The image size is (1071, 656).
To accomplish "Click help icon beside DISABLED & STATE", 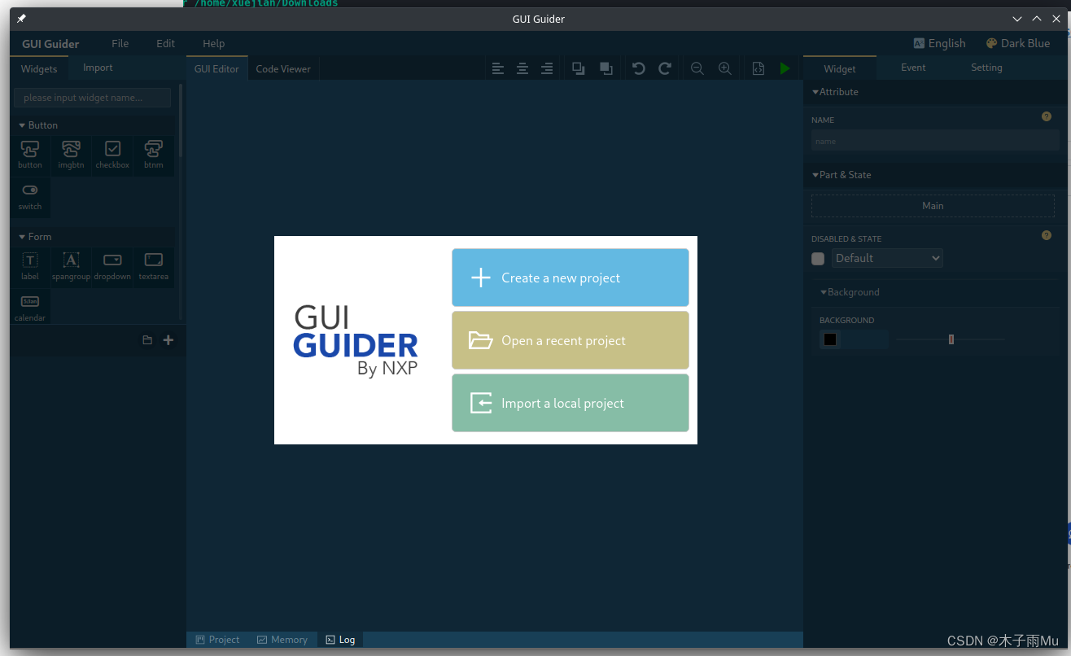I will pos(1047,235).
